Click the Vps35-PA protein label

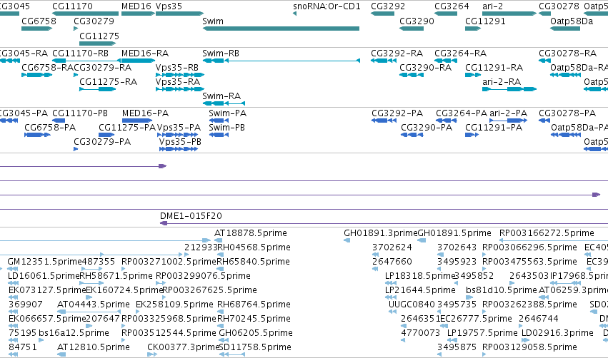click(x=179, y=128)
